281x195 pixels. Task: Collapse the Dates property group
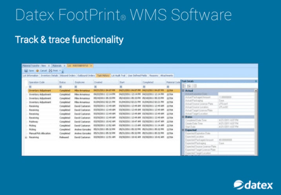[x=183, y=117]
